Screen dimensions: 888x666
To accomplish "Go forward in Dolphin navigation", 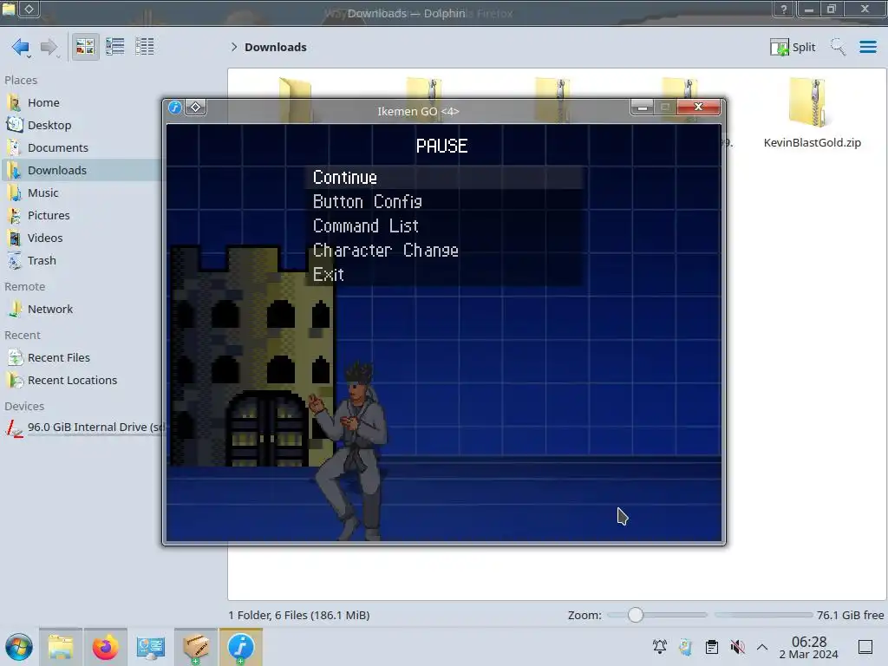I will [x=49, y=47].
